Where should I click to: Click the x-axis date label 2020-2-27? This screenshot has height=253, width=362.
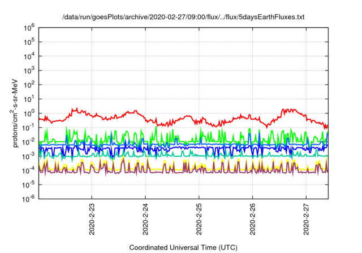click(306, 219)
